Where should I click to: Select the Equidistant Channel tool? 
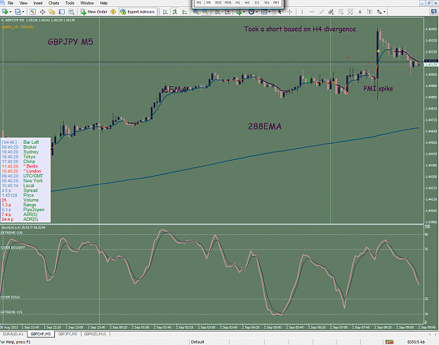pyautogui.click(x=331, y=12)
